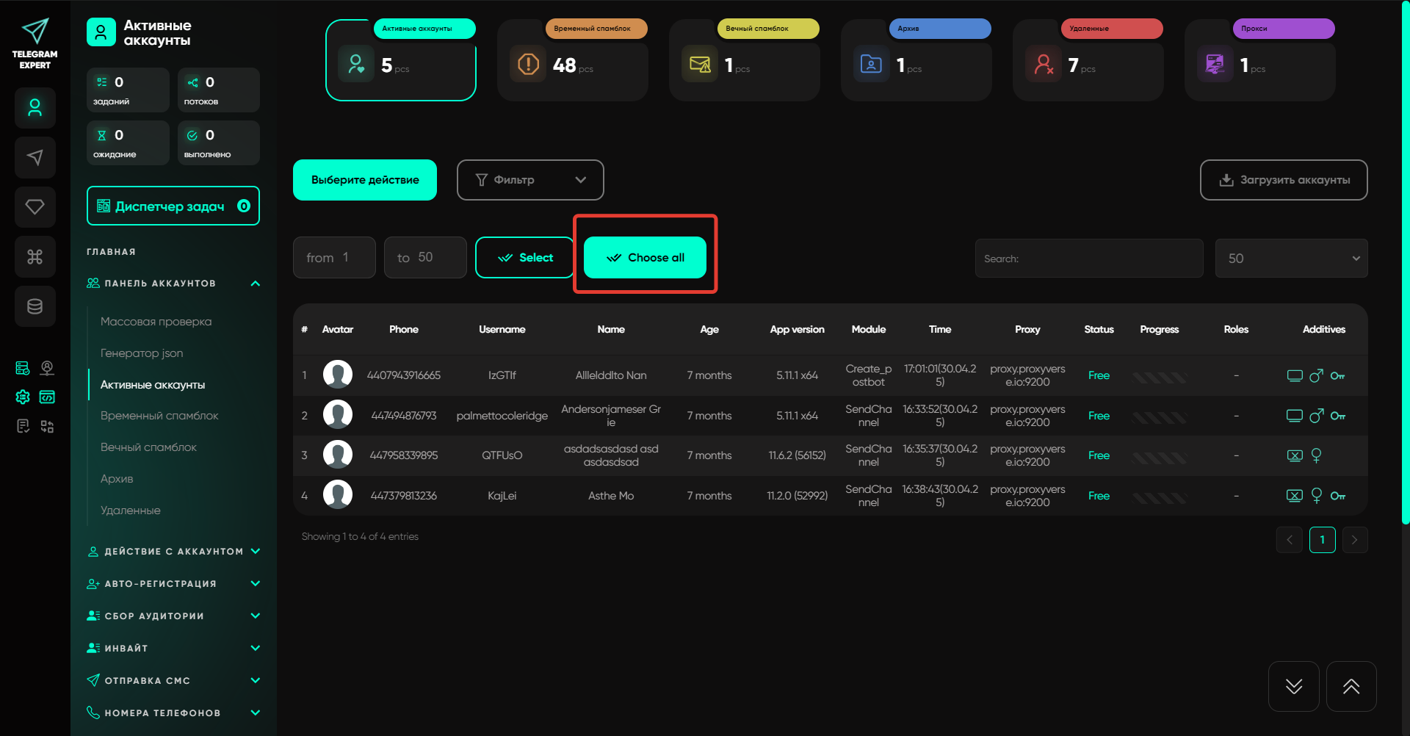
Task: Switch to the Временный спамблок card
Action: tap(572, 60)
